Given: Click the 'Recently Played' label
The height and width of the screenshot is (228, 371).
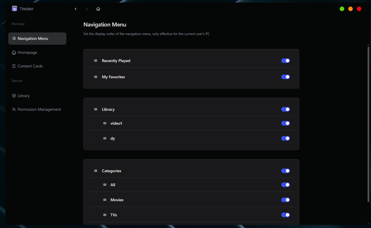Looking at the screenshot, I should pyautogui.click(x=116, y=61).
